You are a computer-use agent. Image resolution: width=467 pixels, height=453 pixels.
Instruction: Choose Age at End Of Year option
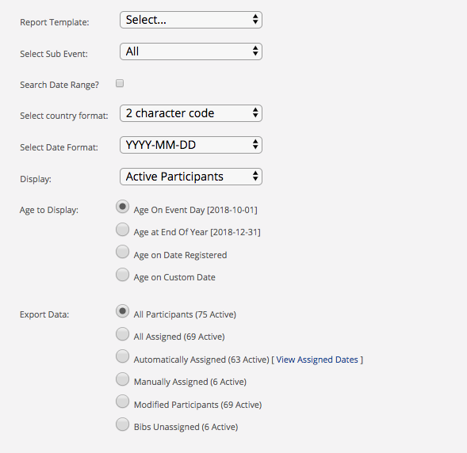(x=122, y=230)
